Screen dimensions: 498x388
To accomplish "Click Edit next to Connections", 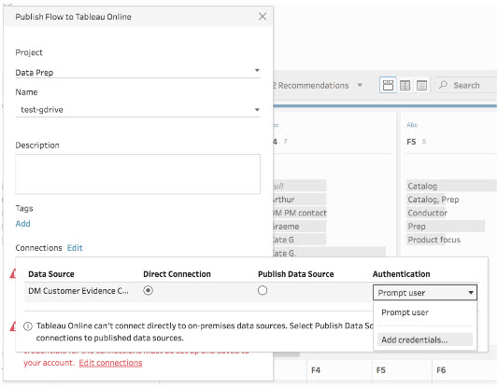I will point(75,248).
